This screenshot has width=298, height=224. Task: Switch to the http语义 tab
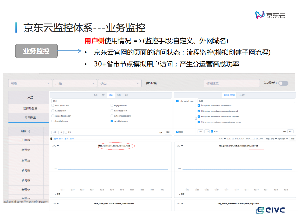pos(242,96)
